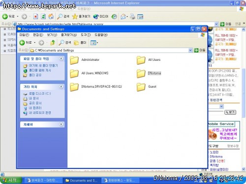Click Stop icon in Internet Explorer toolbar
246x184 pixels.
[x=35, y=17]
